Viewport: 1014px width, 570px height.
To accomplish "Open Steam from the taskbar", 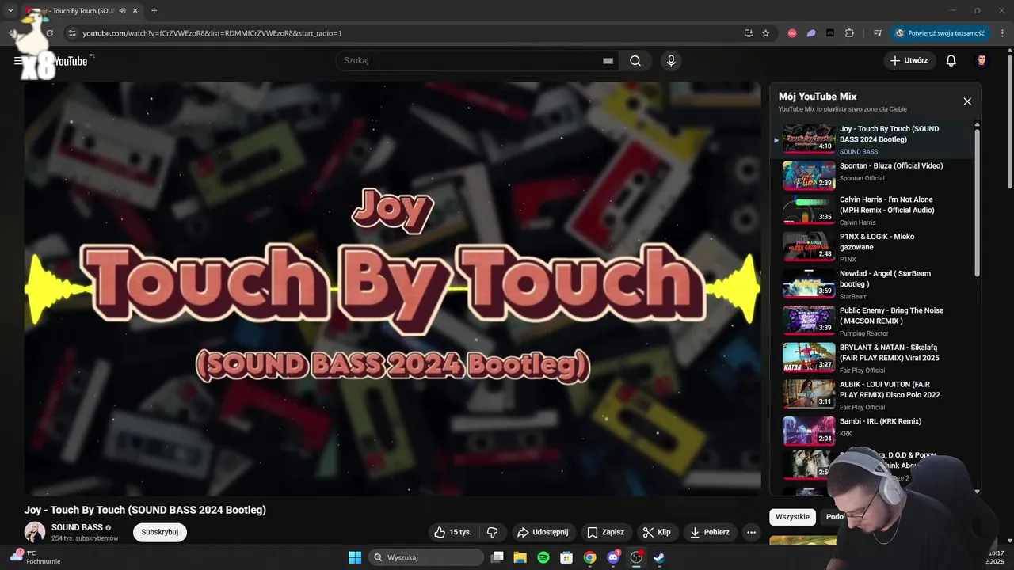I will point(658,557).
